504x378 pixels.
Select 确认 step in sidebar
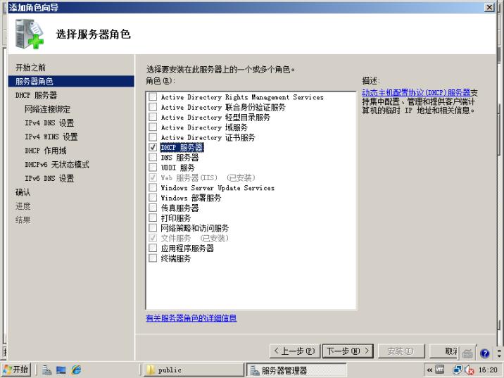coord(23,192)
